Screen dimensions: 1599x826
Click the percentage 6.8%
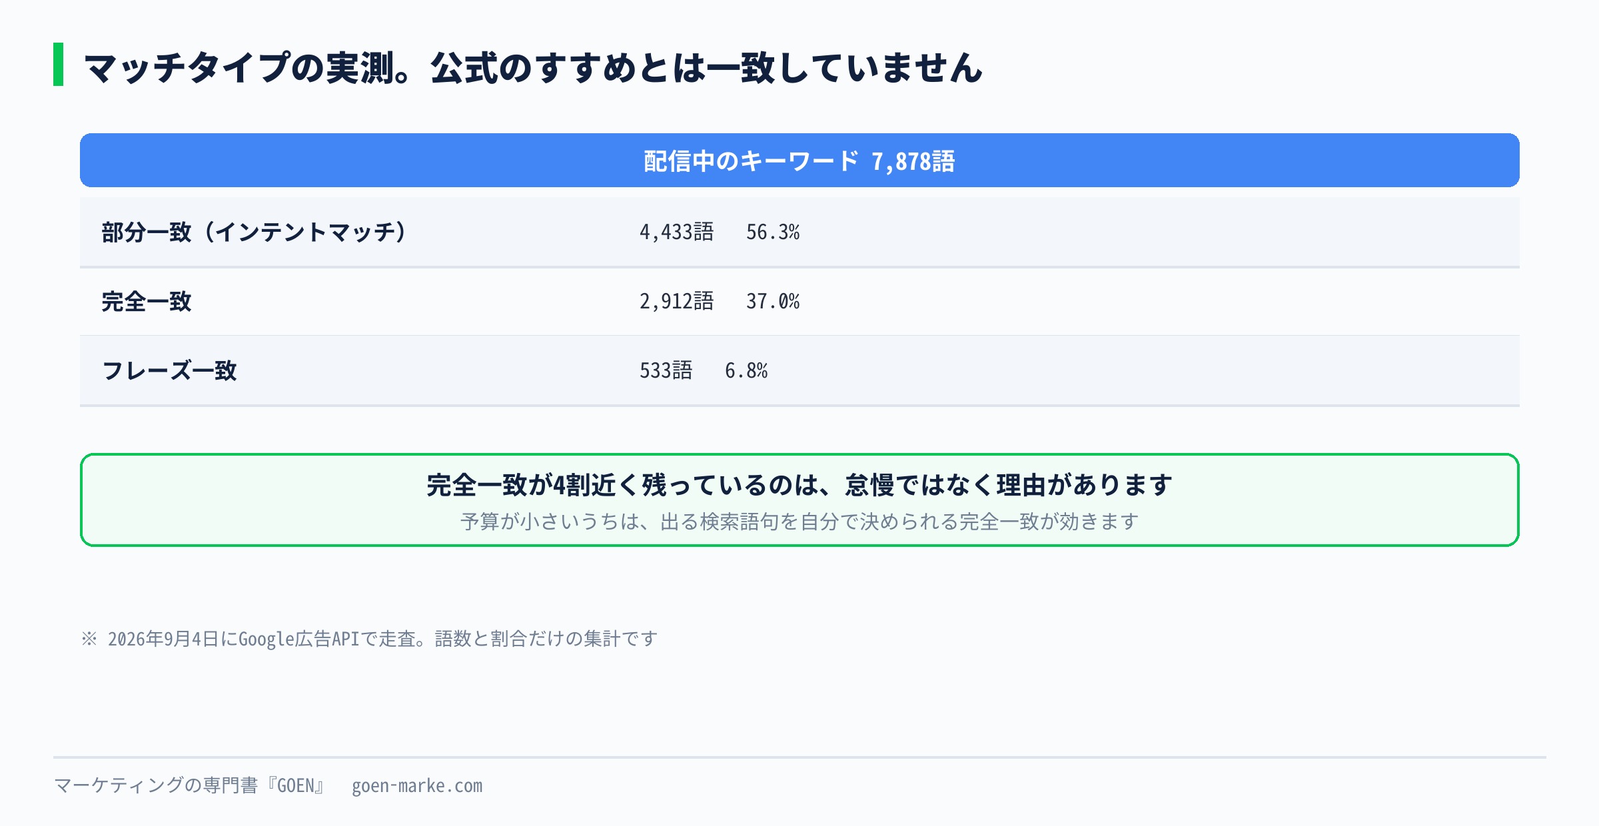746,371
